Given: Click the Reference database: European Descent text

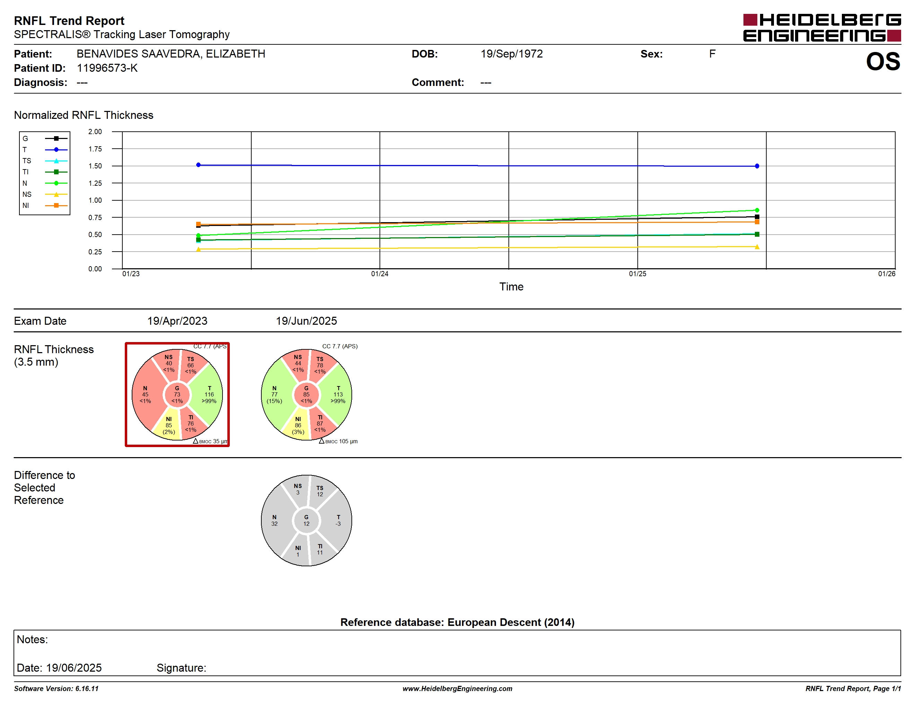Looking at the screenshot, I should [458, 622].
